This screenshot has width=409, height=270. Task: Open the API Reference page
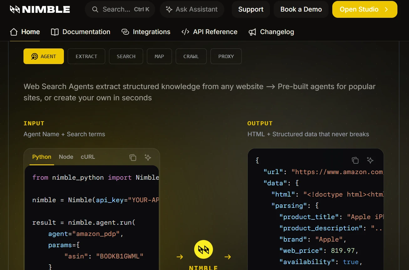click(209, 32)
